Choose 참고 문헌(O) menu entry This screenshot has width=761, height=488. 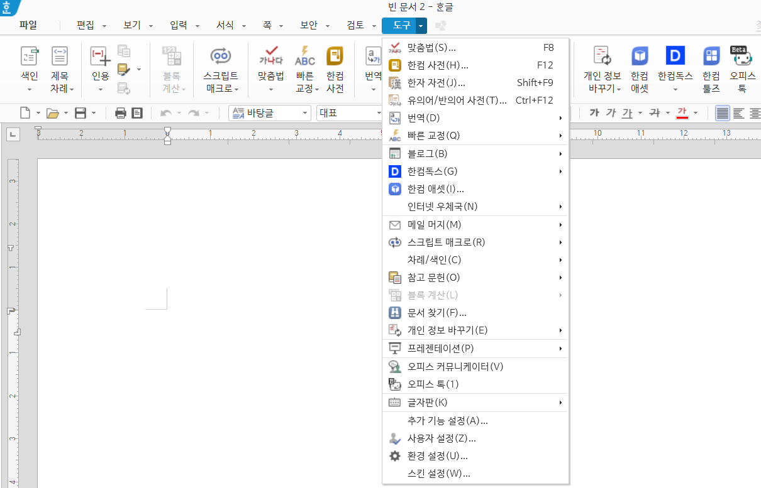tap(475, 277)
